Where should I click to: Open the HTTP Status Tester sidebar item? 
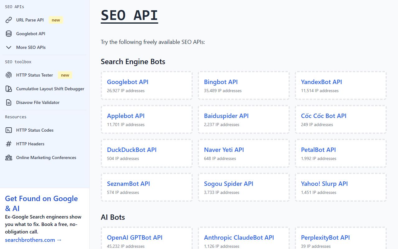44,75
